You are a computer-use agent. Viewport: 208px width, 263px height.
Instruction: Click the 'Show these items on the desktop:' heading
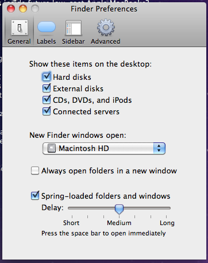[x=90, y=64]
